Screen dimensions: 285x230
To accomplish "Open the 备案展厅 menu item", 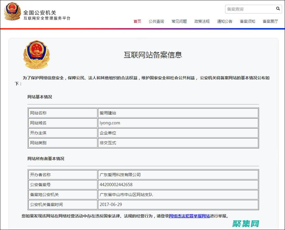I will click(x=270, y=21).
